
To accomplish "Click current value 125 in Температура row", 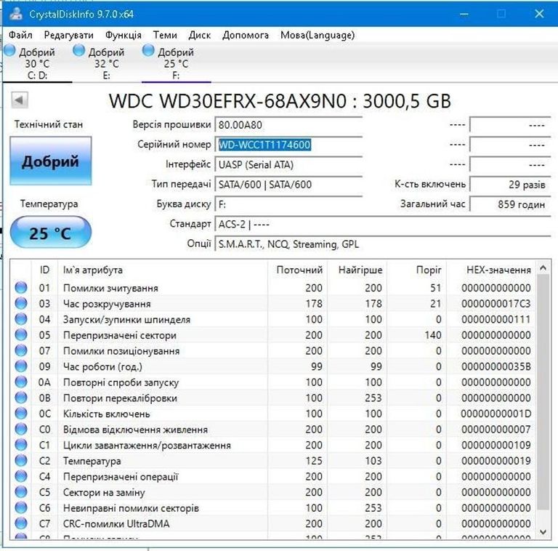I will coord(314,461).
